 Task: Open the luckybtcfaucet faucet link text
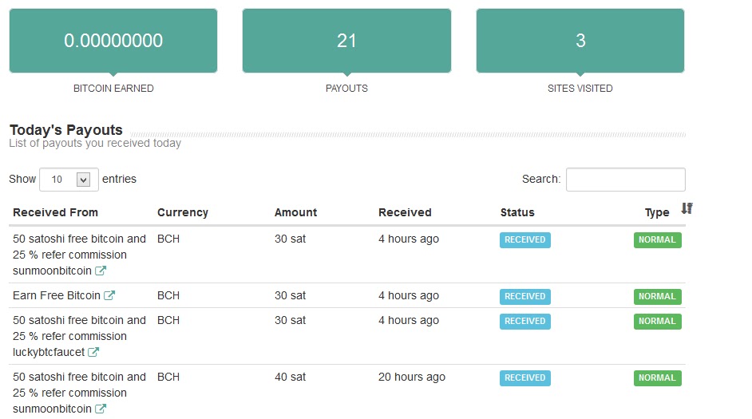click(49, 352)
